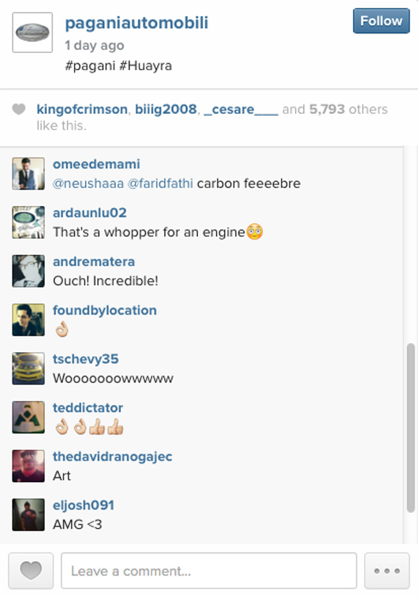Viewport: 418px width, 596px height.
Task: Tap the heart button next to comment field
Action: pos(31,570)
